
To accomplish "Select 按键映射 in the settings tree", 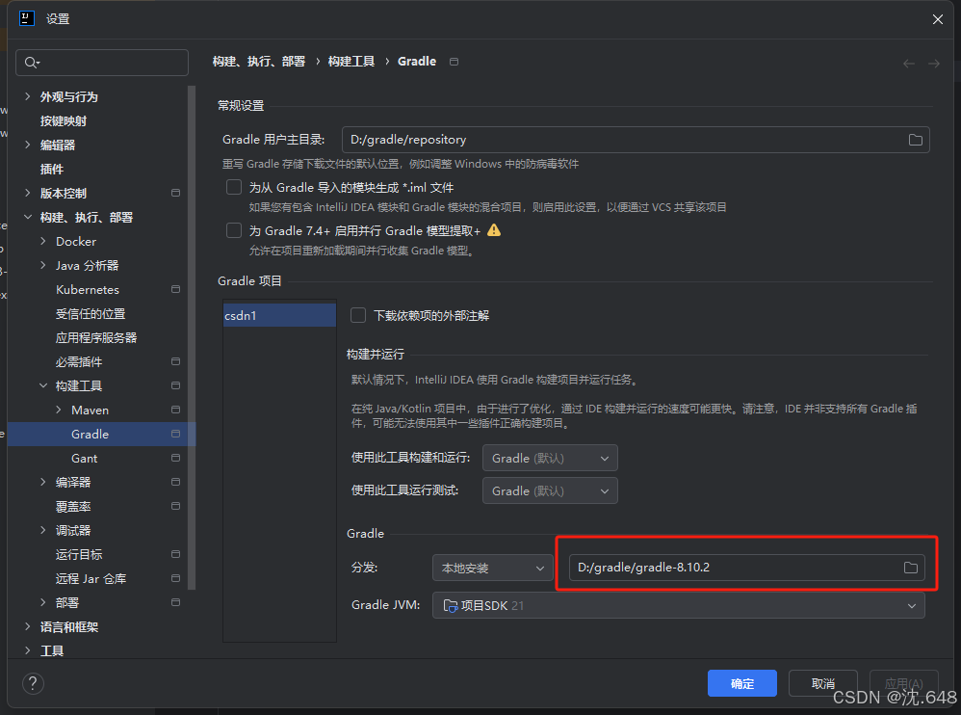I will (x=64, y=120).
